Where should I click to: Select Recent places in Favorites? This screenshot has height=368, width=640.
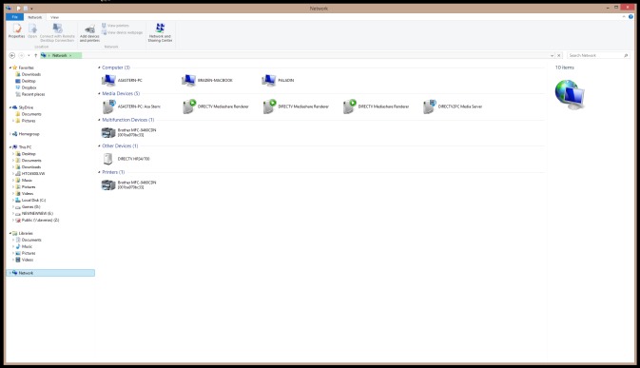(30, 94)
